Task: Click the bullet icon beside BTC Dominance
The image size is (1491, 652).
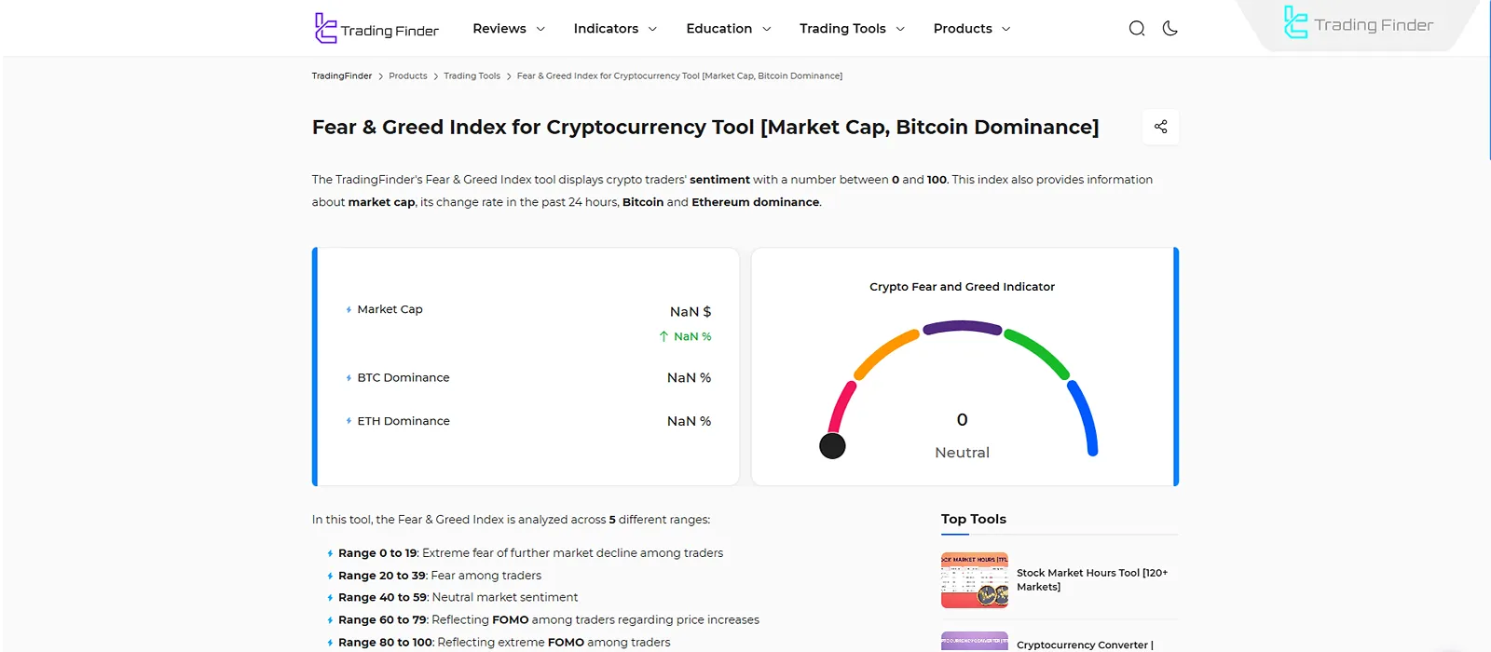Action: point(349,377)
